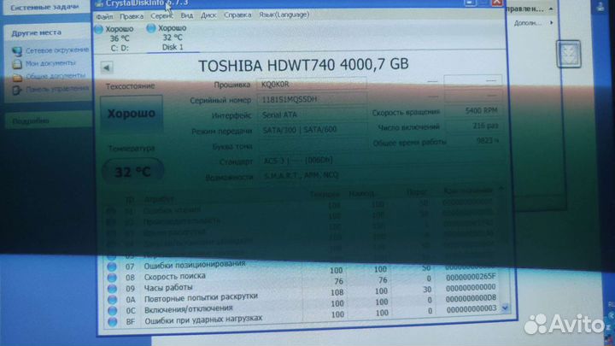Screen dimensions: 615x346
Task: Close the CrystalDiskInfo window
Action: pyautogui.click(x=497, y=3)
